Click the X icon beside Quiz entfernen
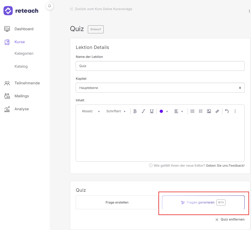 click(217, 220)
